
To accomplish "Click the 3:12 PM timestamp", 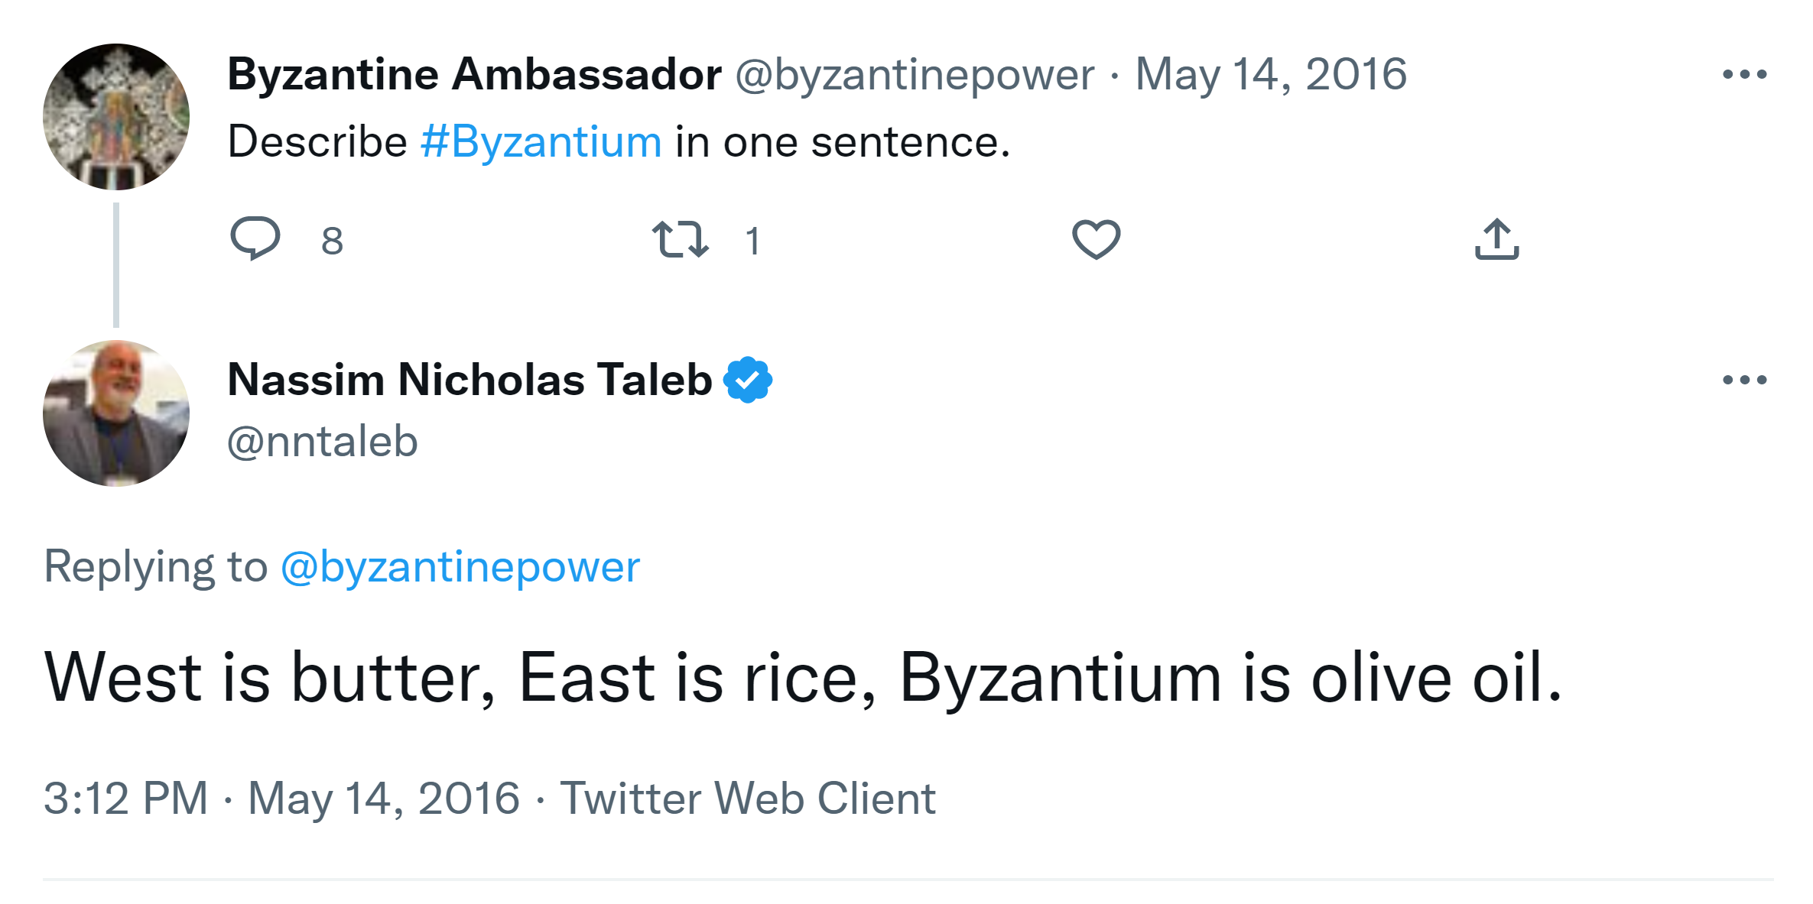I will [125, 799].
